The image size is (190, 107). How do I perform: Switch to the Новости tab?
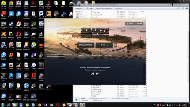coord(81,55)
